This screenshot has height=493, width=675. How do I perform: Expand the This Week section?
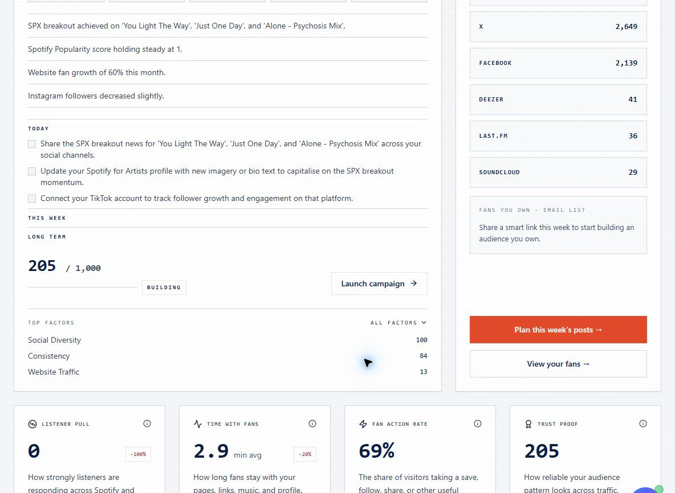(227, 218)
